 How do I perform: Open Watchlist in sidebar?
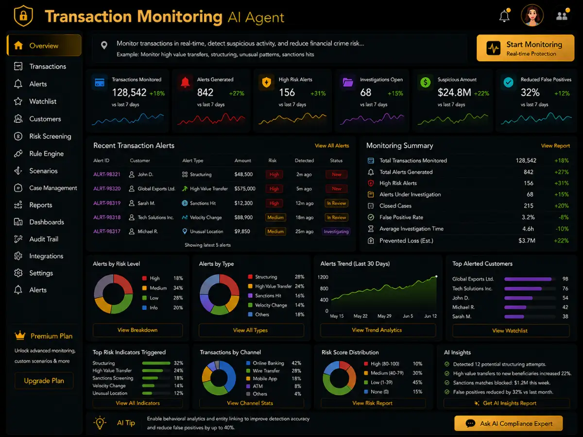(44, 101)
